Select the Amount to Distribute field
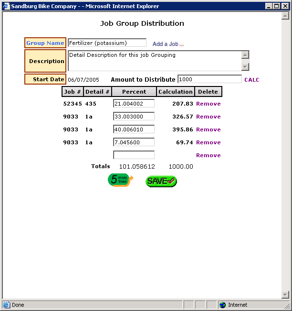Screen dimensions: 292x311 [209, 79]
